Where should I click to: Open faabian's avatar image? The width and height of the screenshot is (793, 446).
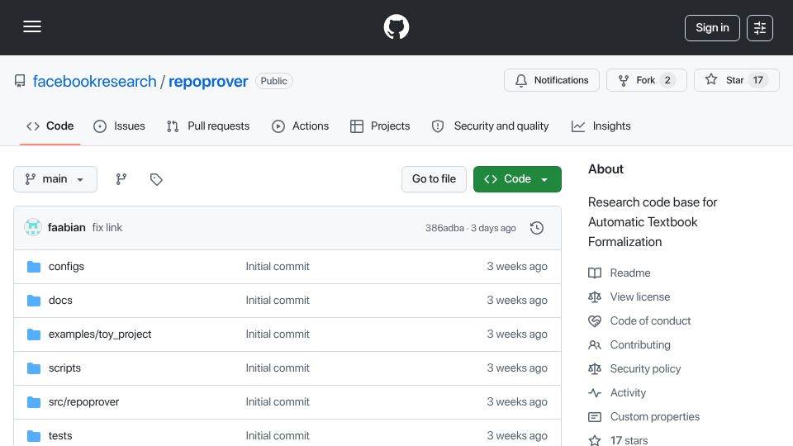click(x=33, y=228)
